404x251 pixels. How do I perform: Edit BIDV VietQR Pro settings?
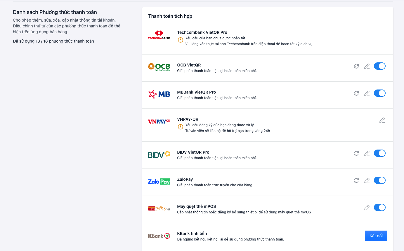(x=367, y=153)
